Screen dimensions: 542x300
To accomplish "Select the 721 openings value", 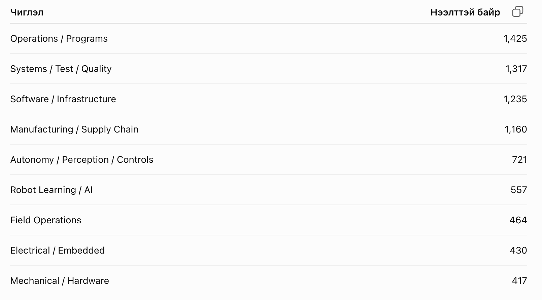I will pos(519,160).
